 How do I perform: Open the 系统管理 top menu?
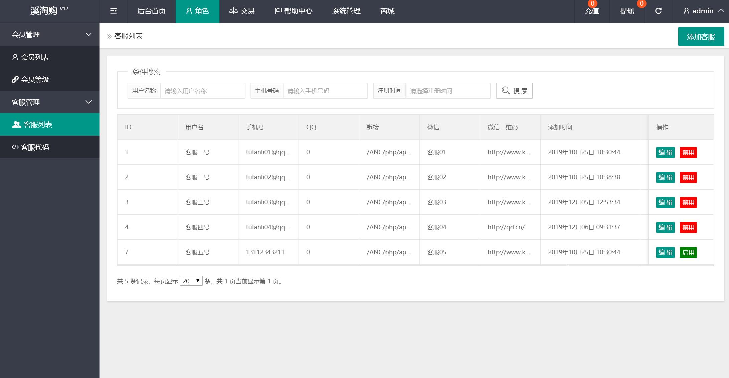[x=346, y=11]
